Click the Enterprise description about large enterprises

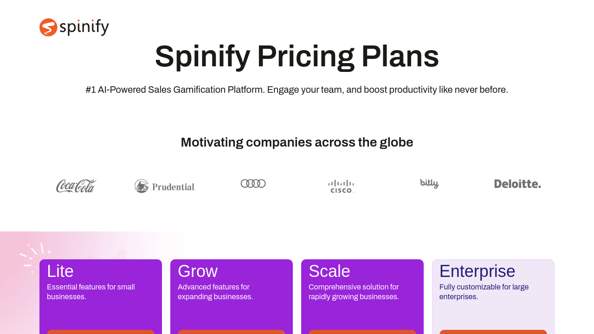[x=484, y=292]
